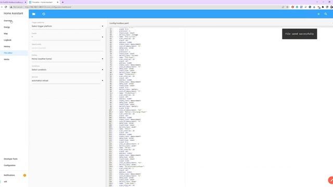The image size is (333, 187).
Task: Open Notifications in the sidebar
Action: [x=14, y=175]
